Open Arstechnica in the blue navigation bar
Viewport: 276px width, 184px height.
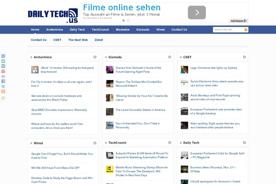[x=55, y=29]
